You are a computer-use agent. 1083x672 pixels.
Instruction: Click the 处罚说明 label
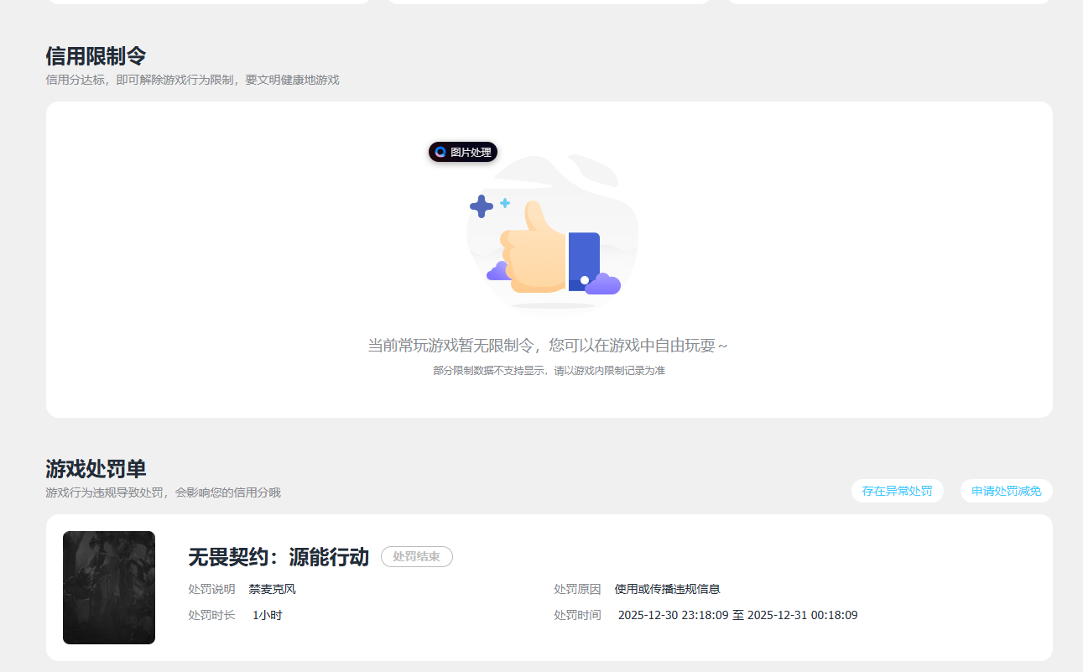pyautogui.click(x=211, y=589)
